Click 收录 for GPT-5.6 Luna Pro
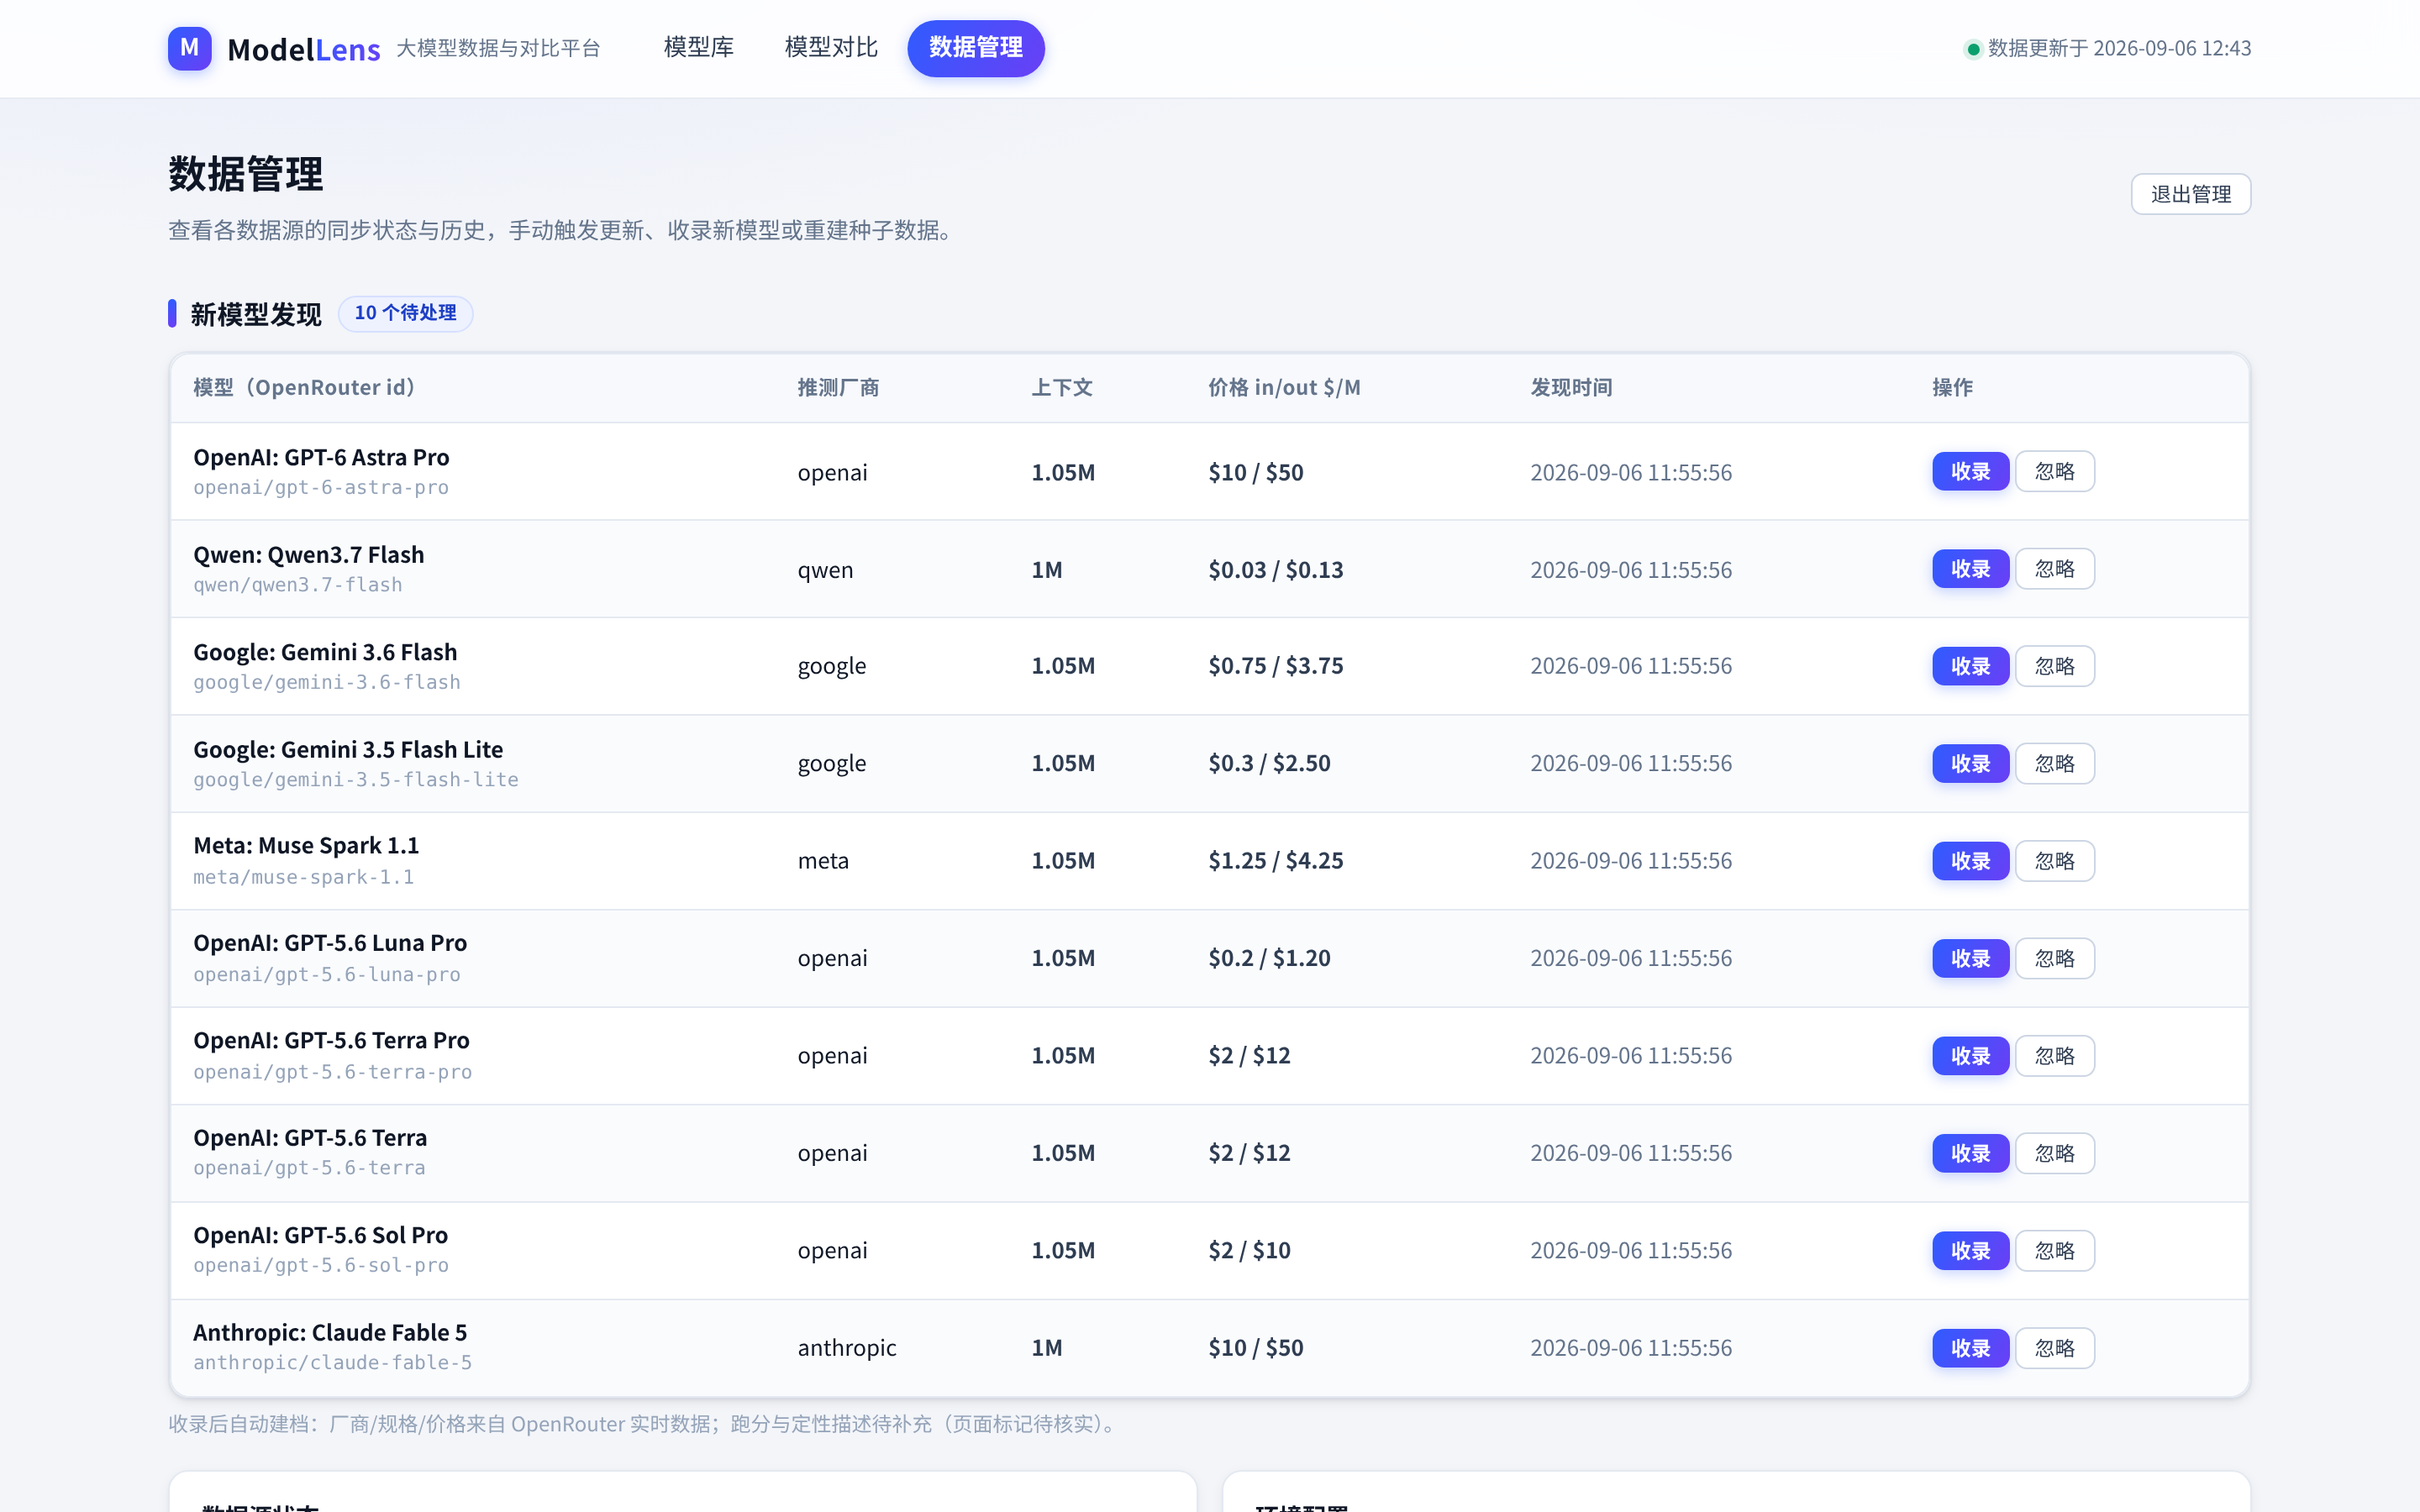This screenshot has width=2420, height=1512. pos(1970,959)
